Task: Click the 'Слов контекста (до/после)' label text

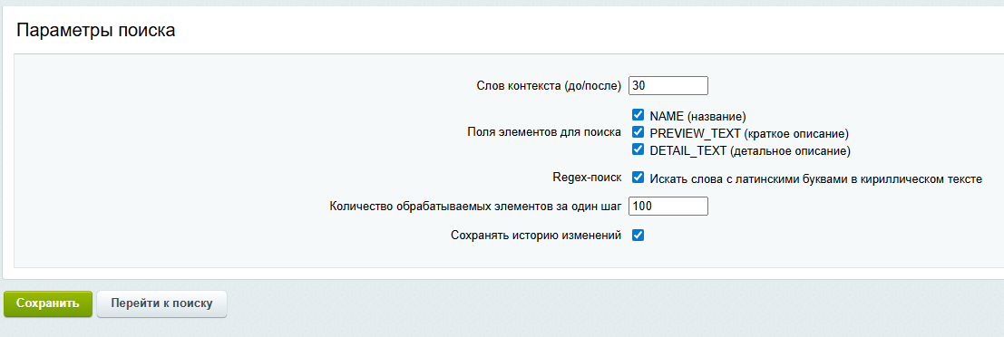Action: tap(550, 86)
